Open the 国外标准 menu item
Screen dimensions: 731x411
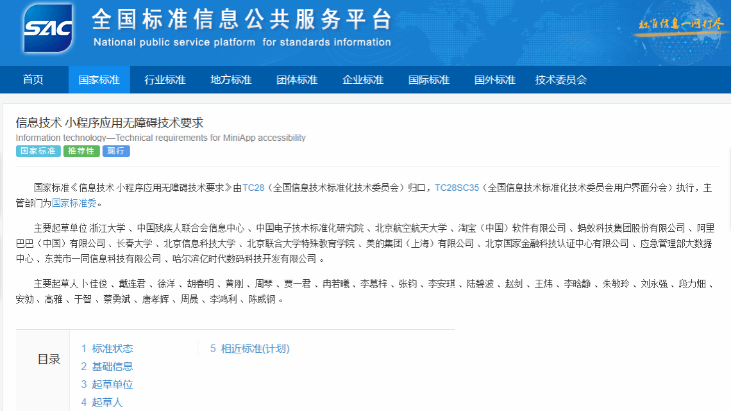click(494, 80)
